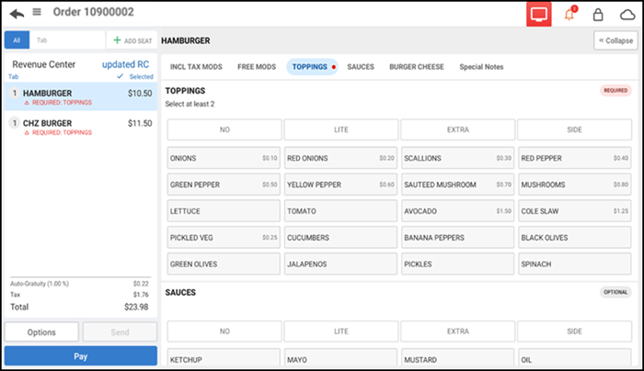Add PICKLES topping
Viewport: 644px width, 371px height.
pos(457,264)
